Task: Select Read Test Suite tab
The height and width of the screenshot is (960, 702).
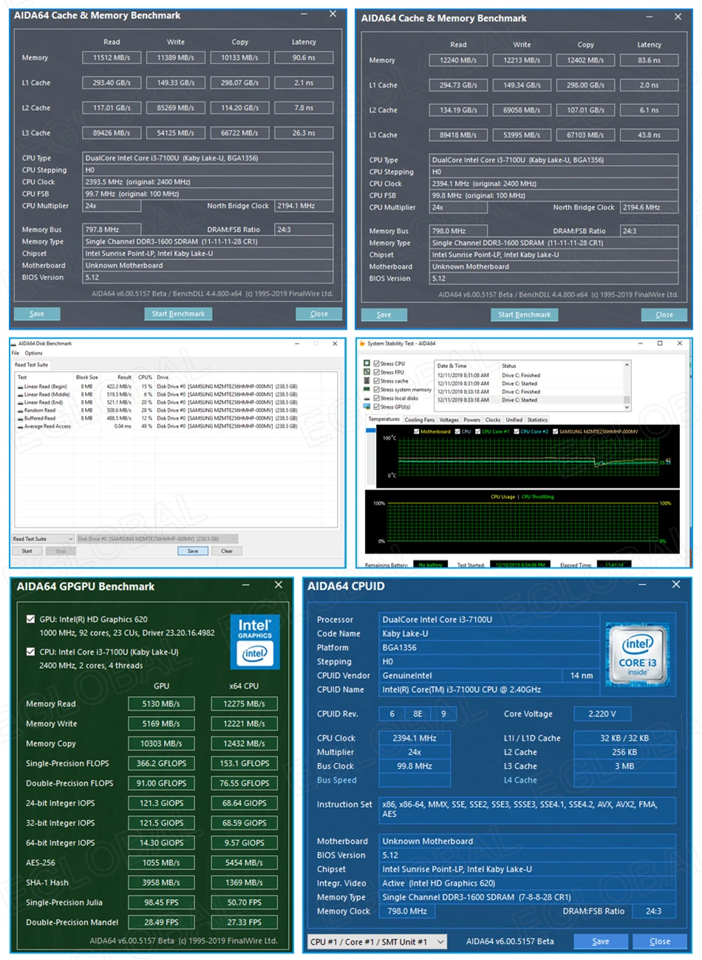Action: 31,364
